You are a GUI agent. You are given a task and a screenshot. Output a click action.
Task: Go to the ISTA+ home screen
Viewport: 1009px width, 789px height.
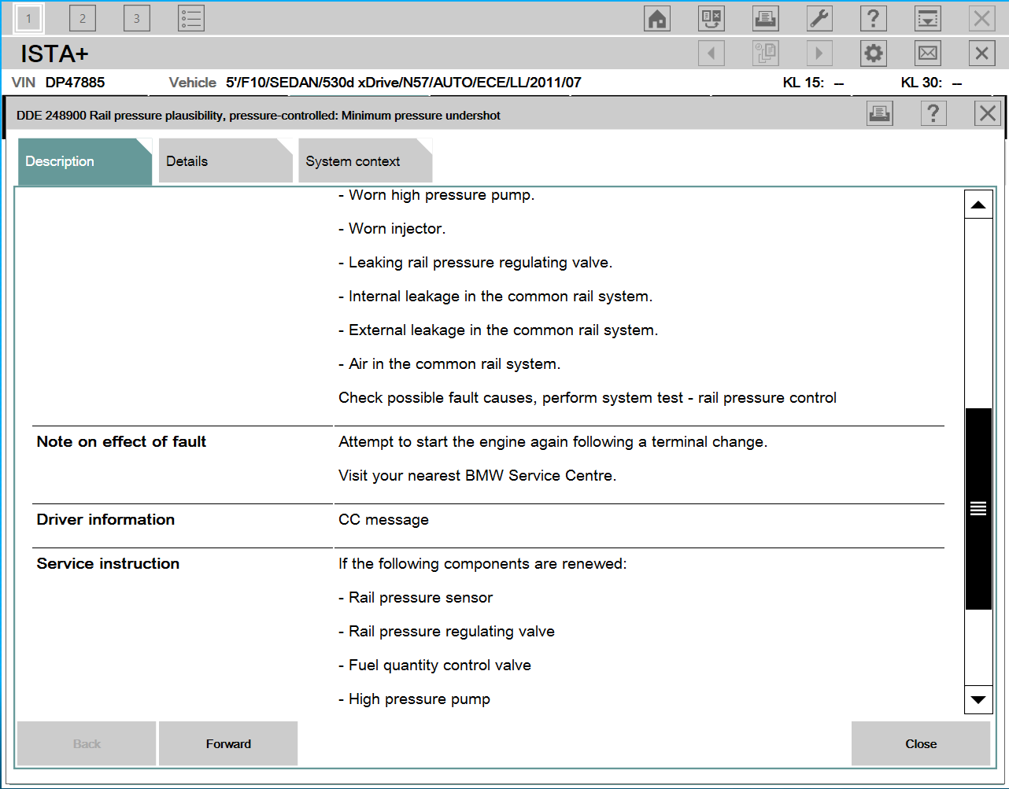[657, 18]
